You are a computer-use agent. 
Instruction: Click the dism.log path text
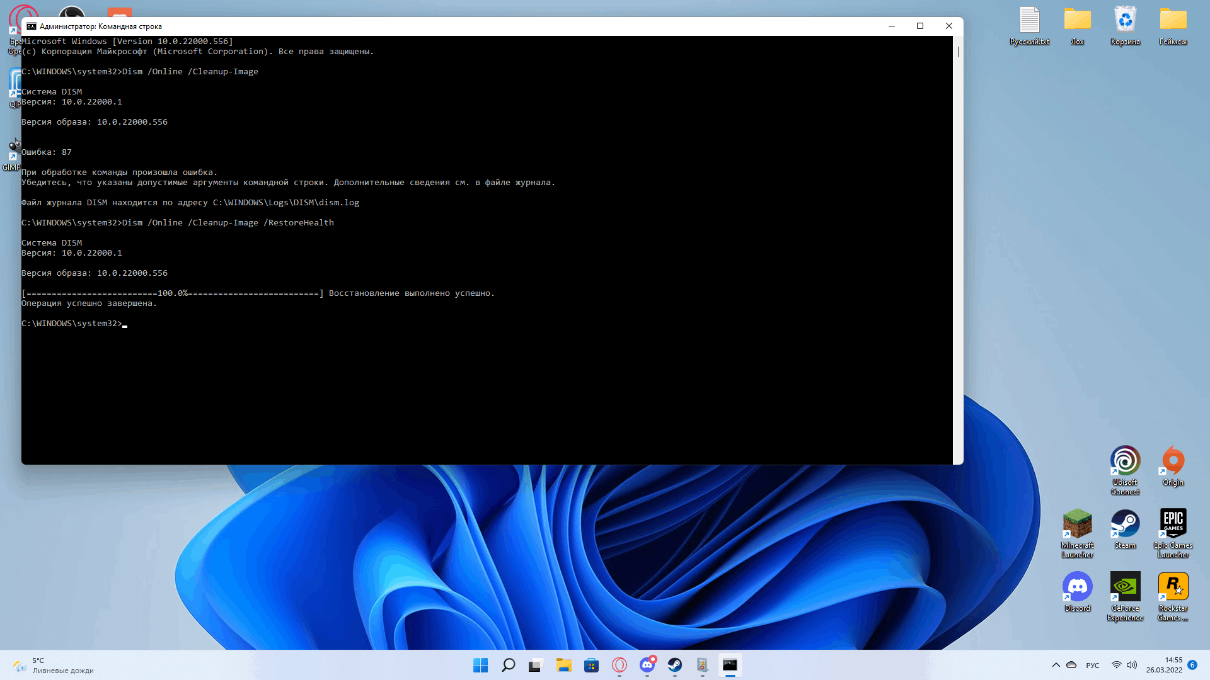(286, 203)
